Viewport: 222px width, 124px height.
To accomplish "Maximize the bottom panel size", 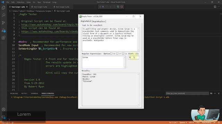I will [215, 93].
